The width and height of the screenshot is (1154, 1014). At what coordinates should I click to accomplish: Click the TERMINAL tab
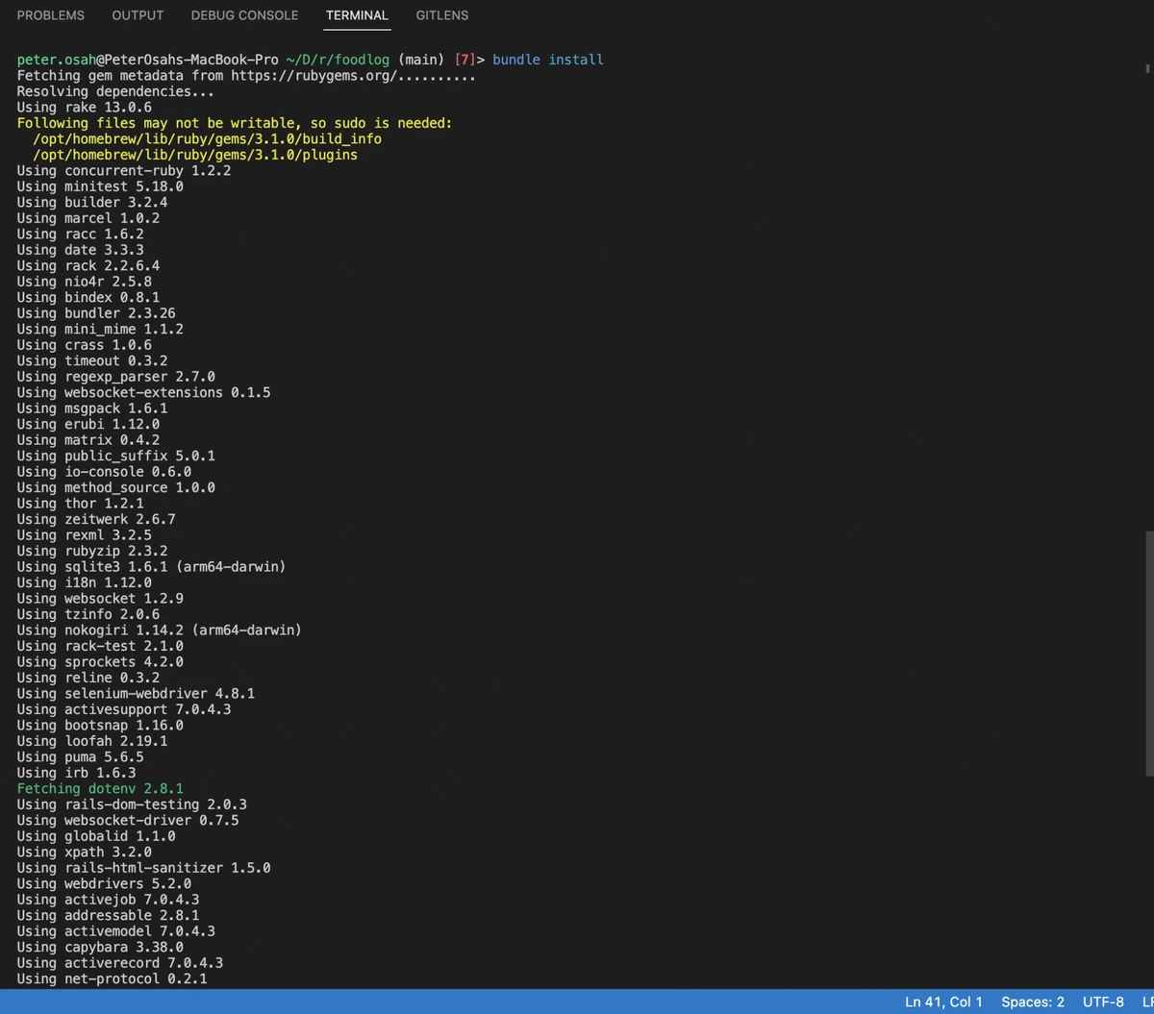pyautogui.click(x=357, y=15)
